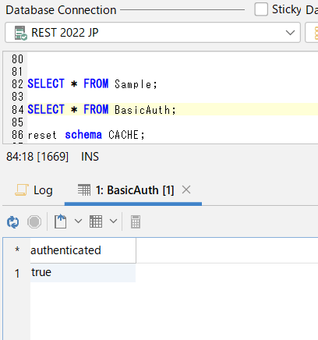
Task: Click the export results clipboard icon
Action: click(60, 221)
